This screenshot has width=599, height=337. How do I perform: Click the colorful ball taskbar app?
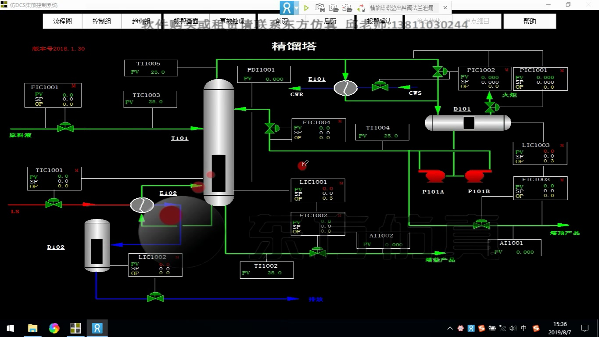54,328
